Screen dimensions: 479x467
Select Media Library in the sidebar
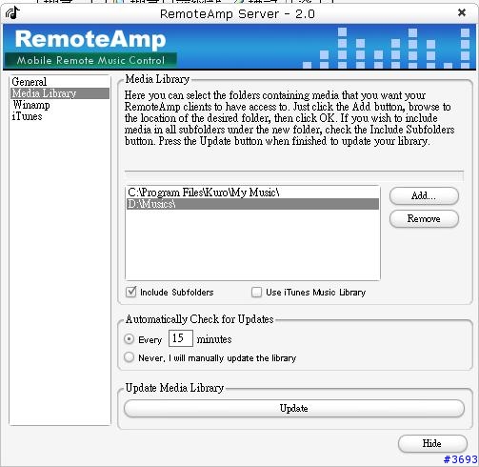tap(60, 93)
